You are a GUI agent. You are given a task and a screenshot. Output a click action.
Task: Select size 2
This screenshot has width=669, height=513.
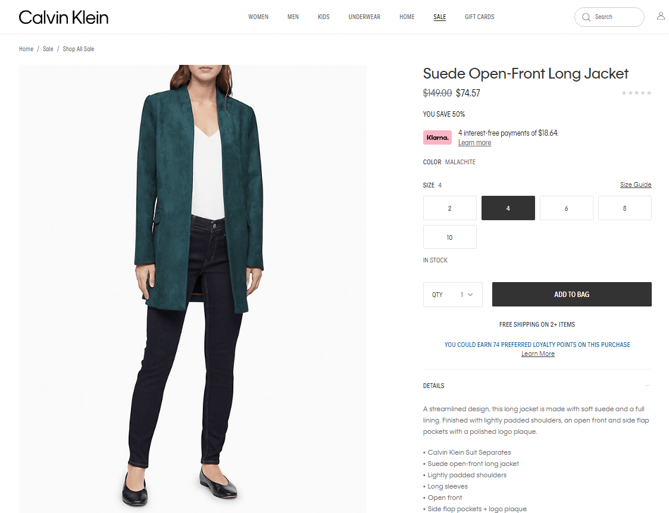450,208
